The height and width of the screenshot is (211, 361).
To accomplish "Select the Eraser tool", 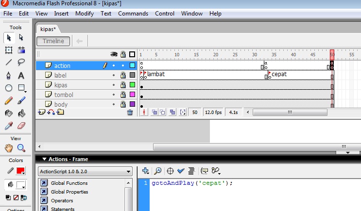I will point(21,126).
